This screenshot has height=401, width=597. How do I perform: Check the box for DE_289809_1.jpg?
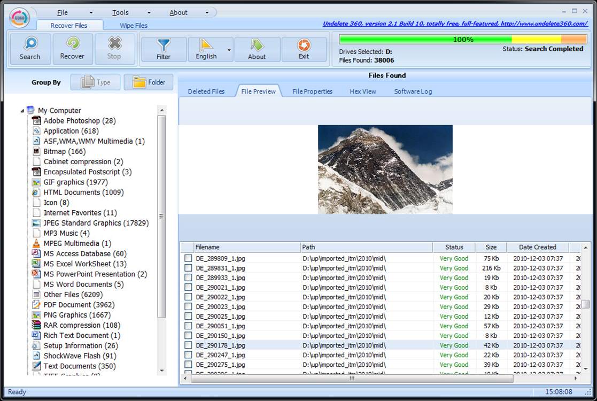[188, 258]
